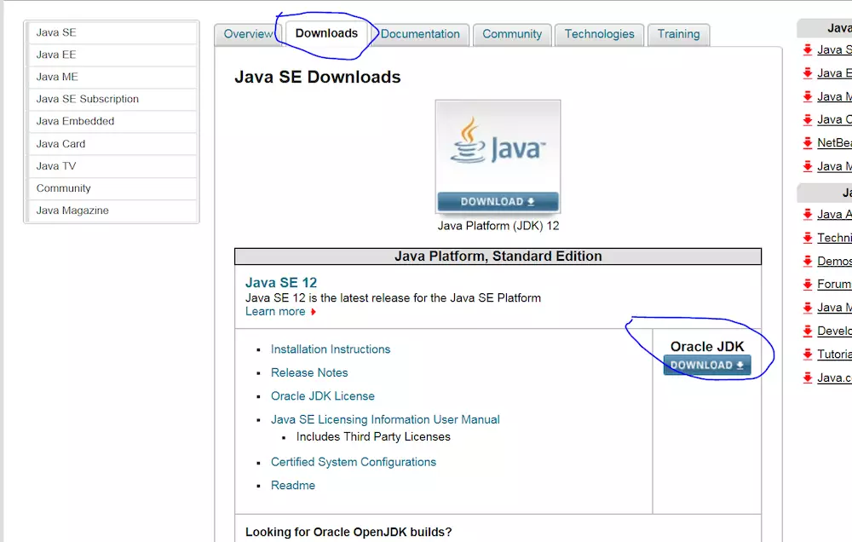The image size is (852, 542).
Task: Click the Oracle JDK DOWNLOAD button
Action: coord(707,366)
